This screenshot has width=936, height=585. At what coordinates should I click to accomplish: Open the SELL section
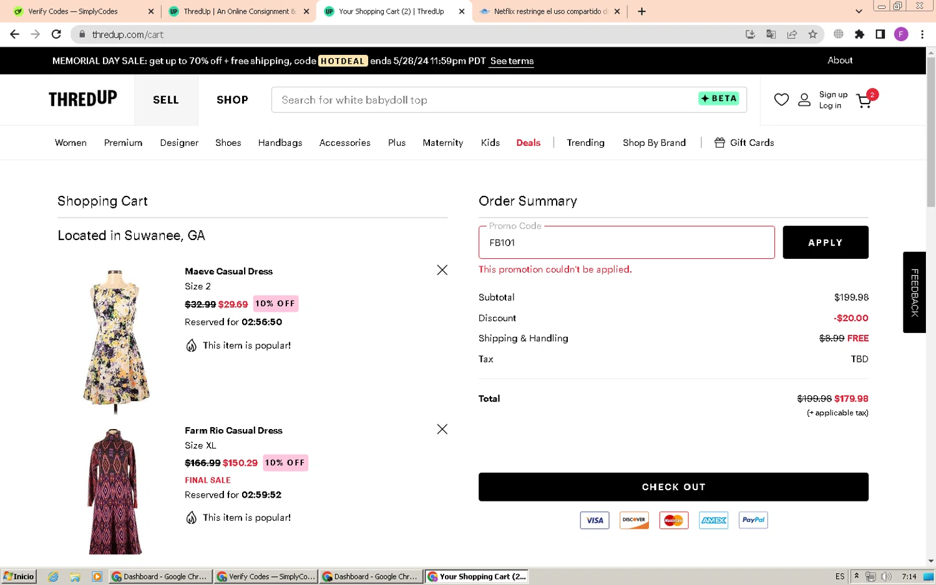tap(166, 100)
